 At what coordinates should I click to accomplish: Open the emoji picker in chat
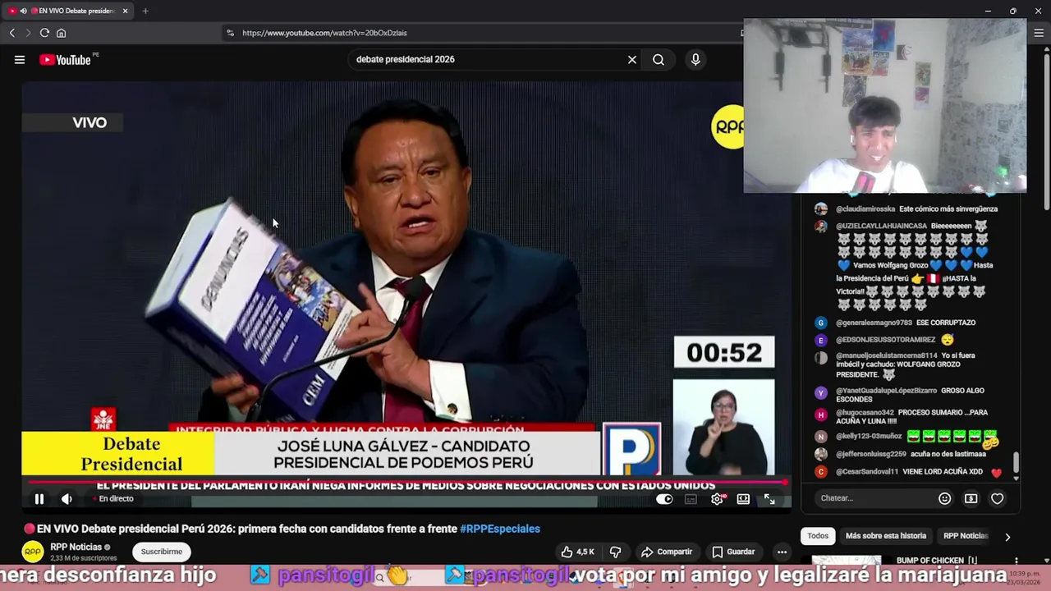tap(944, 498)
